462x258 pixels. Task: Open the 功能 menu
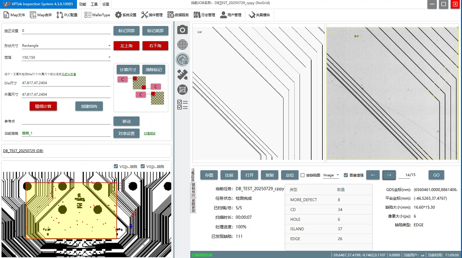82,4
